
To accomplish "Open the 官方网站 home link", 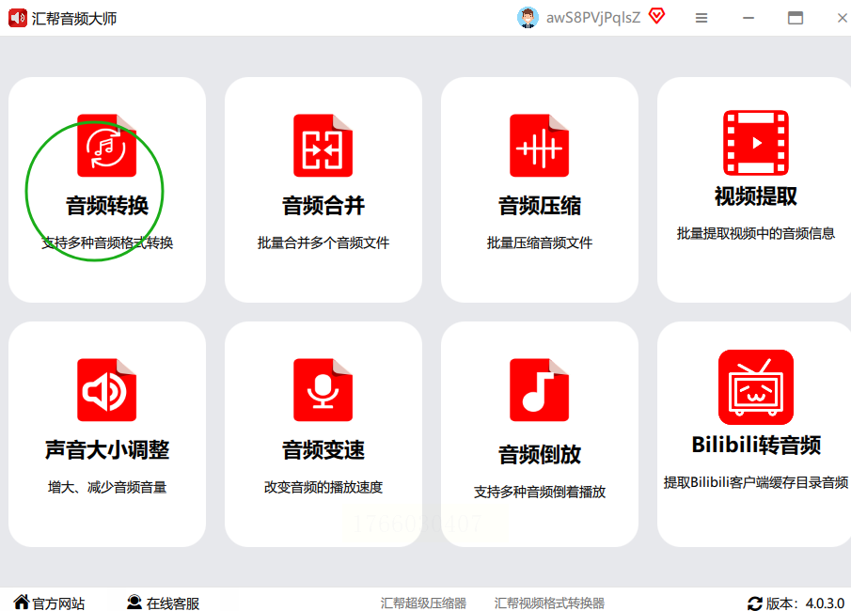I will tap(50, 603).
